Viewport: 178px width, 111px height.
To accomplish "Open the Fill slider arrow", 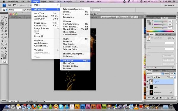I will click(175, 77).
